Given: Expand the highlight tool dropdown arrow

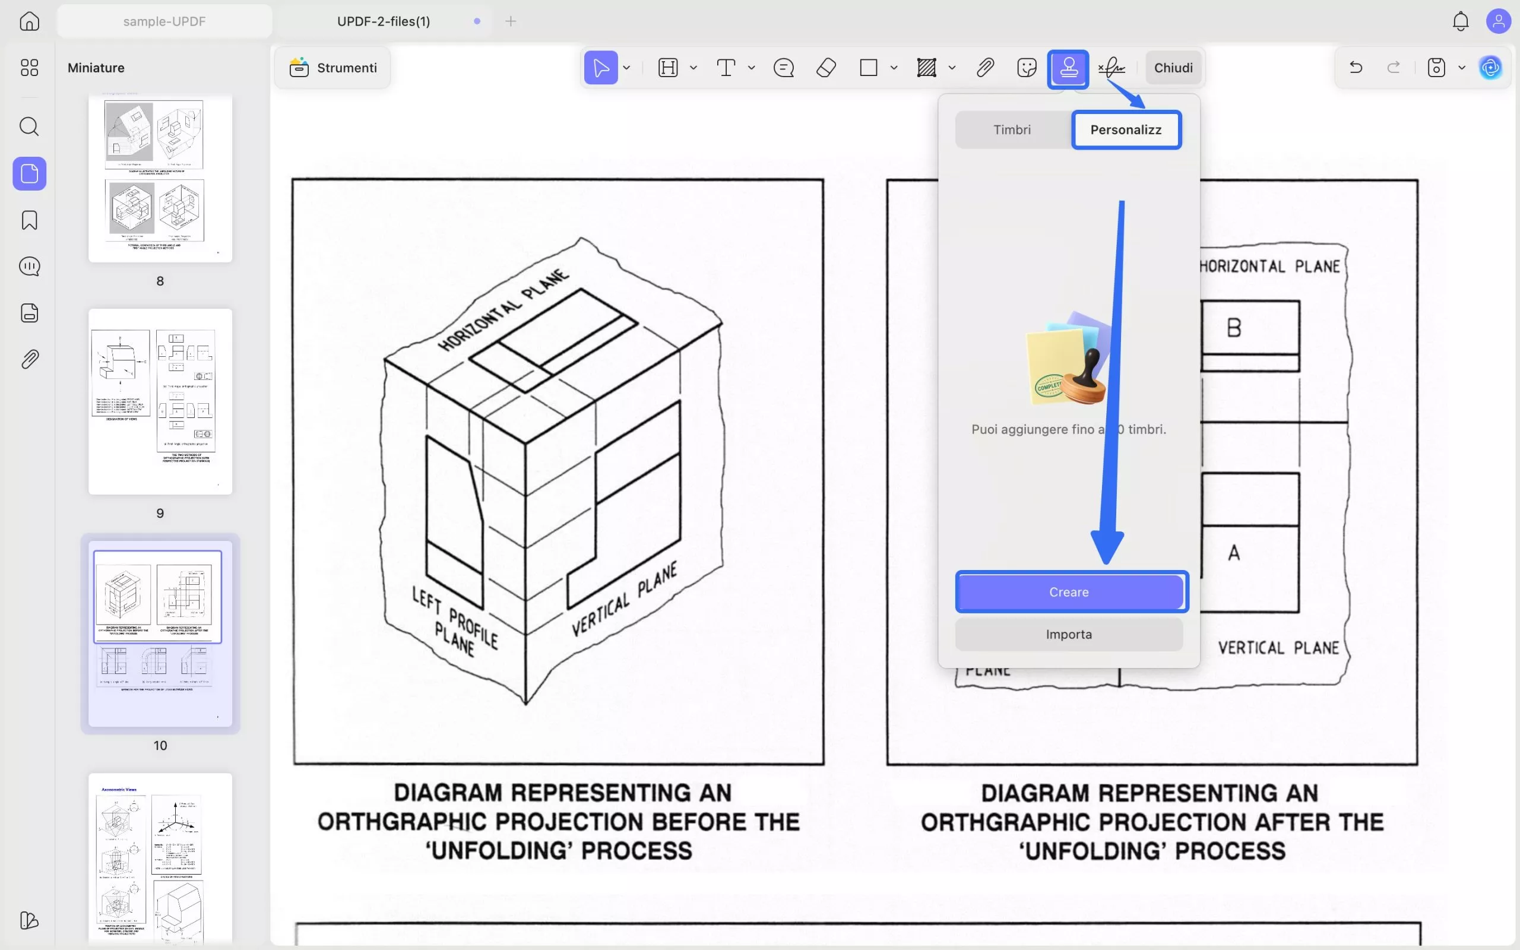Looking at the screenshot, I should [x=693, y=68].
